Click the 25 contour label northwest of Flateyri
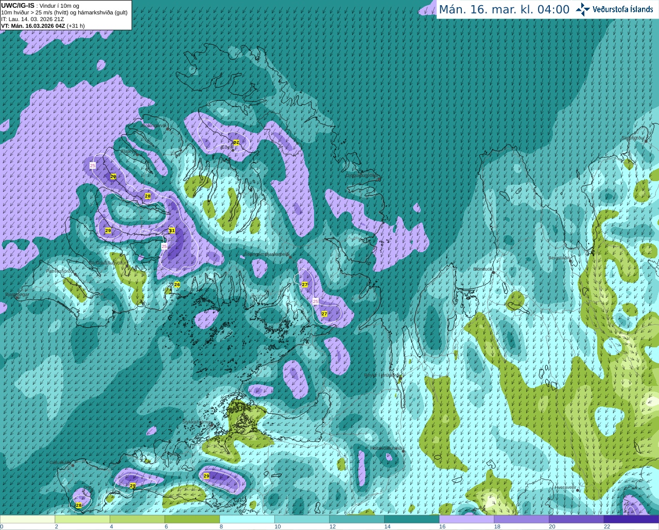This screenshot has width=659, height=530. 93,165
